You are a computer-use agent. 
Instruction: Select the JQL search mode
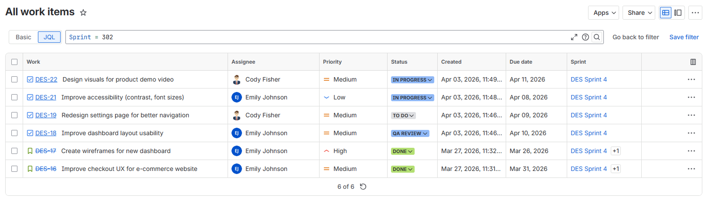click(49, 37)
